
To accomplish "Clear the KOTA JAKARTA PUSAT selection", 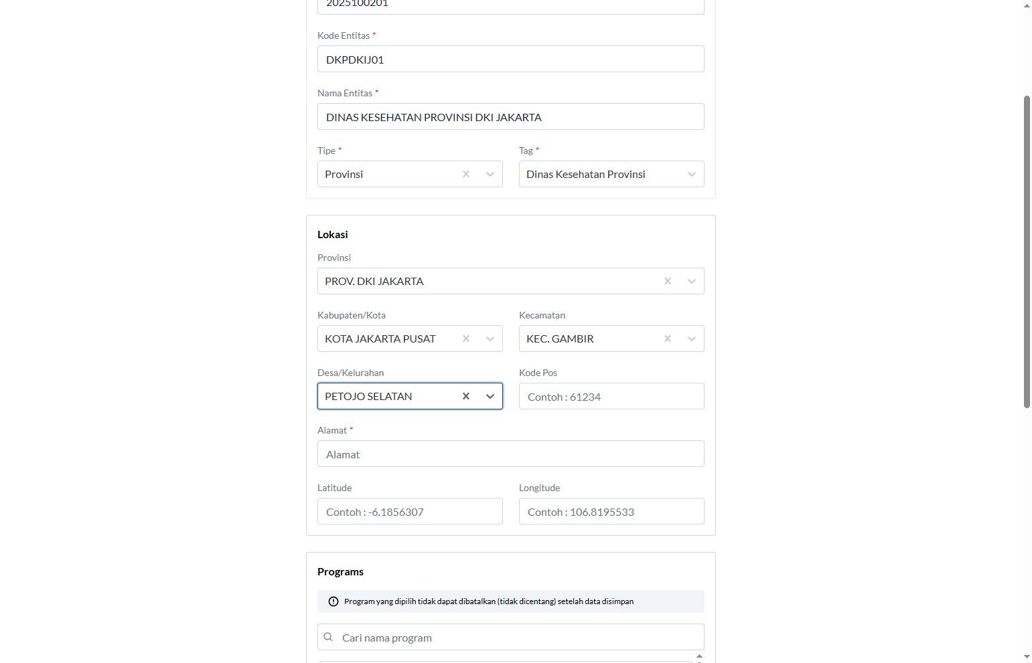I will [466, 339].
